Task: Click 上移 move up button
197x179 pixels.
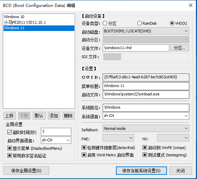Action: tap(9, 116)
